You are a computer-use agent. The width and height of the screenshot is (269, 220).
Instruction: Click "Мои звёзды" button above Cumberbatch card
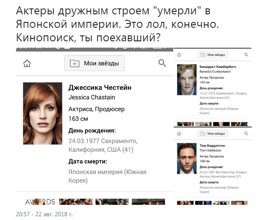pos(213,55)
